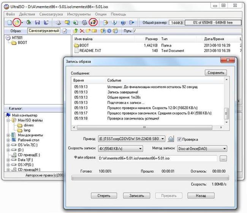Click toolbar icon left of blue info icon
Image resolution: width=247 pixels, height=213 pixels.
[x=105, y=22]
